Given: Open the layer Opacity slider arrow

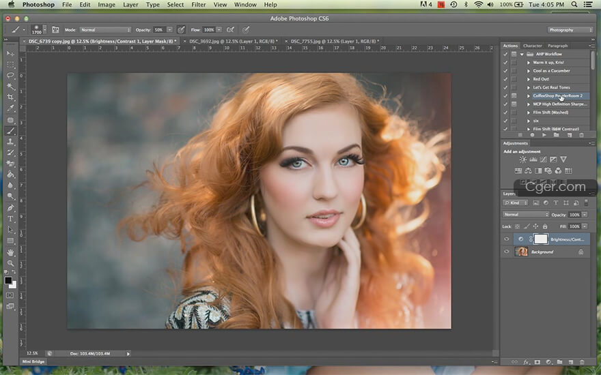Looking at the screenshot, I should point(585,215).
